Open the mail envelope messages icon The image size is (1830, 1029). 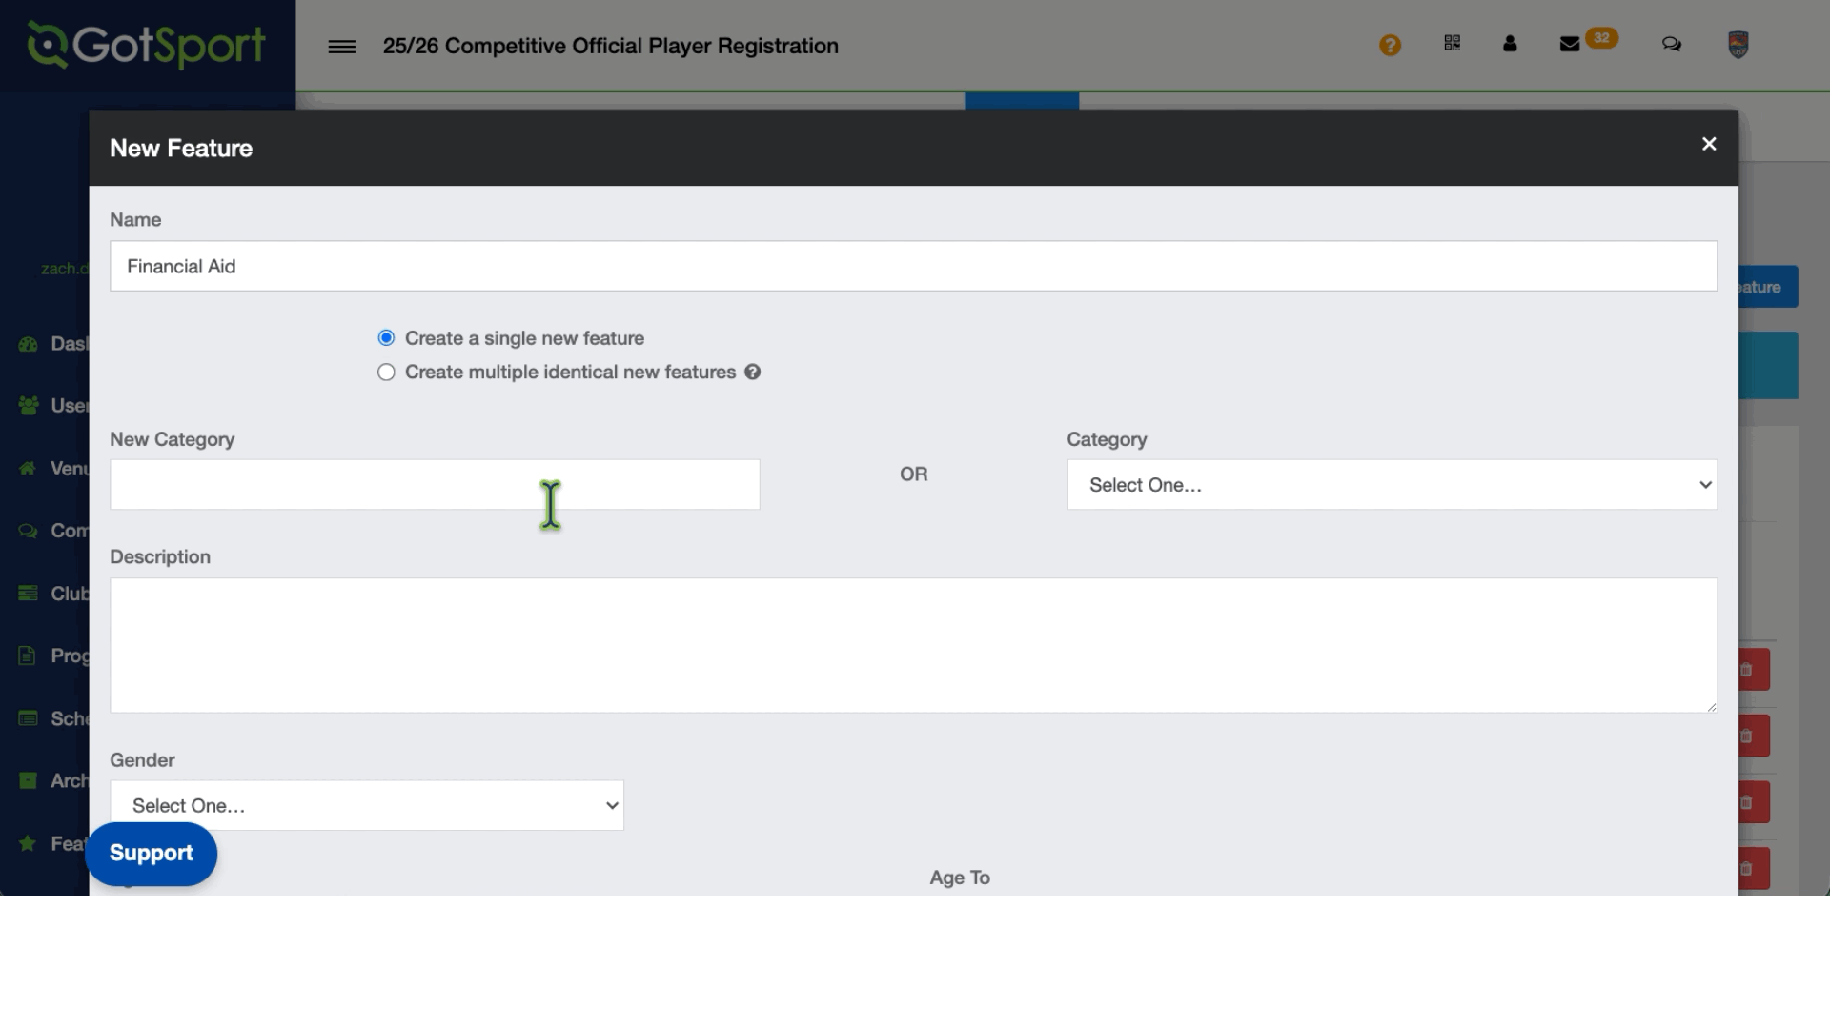point(1570,44)
